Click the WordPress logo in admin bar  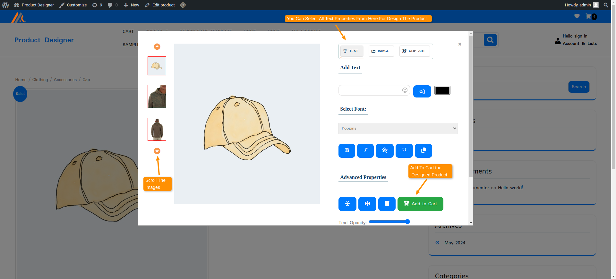[x=5, y=5]
